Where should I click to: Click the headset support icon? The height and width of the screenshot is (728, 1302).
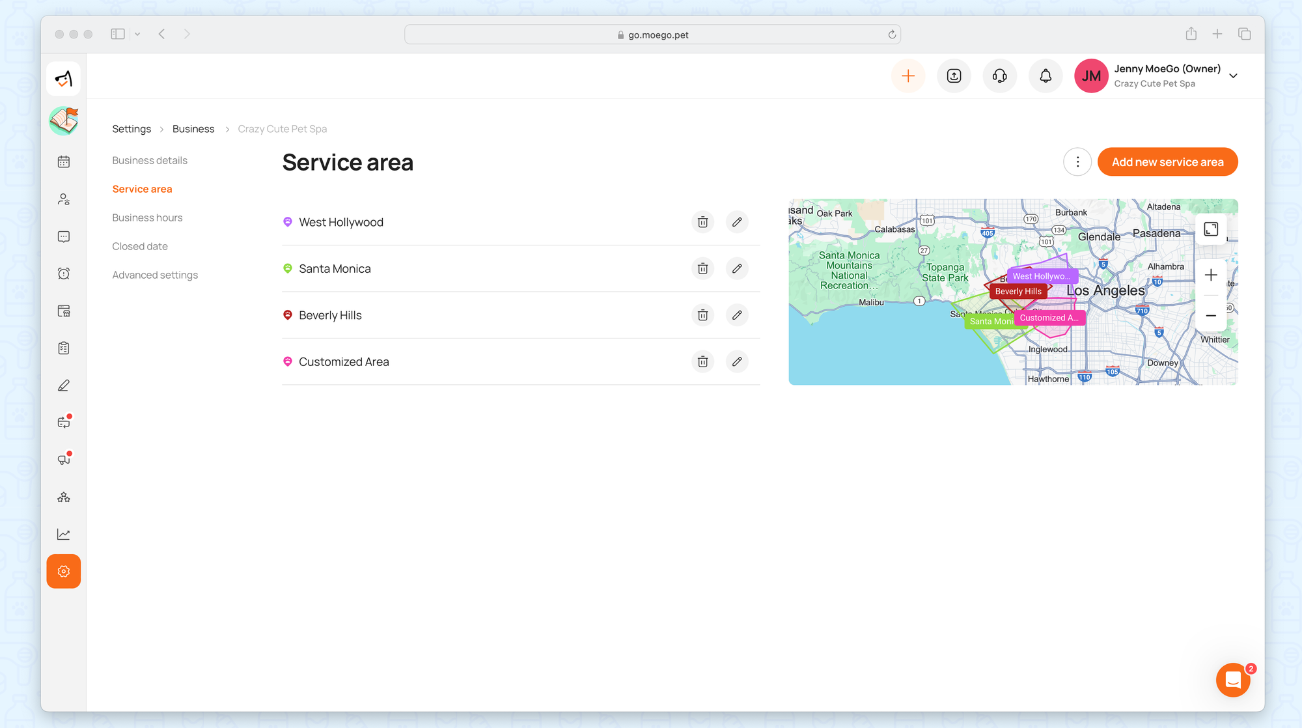point(999,76)
